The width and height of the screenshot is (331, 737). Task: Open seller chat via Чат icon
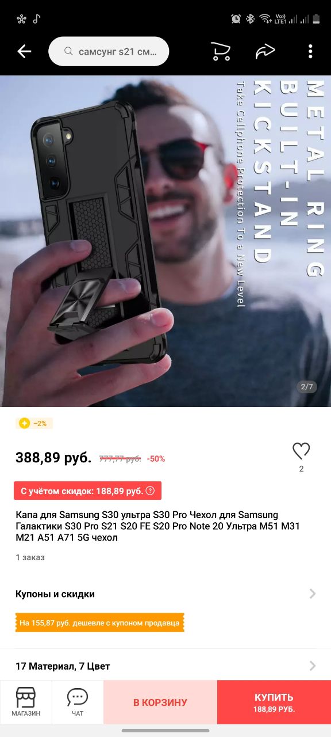coord(78,702)
